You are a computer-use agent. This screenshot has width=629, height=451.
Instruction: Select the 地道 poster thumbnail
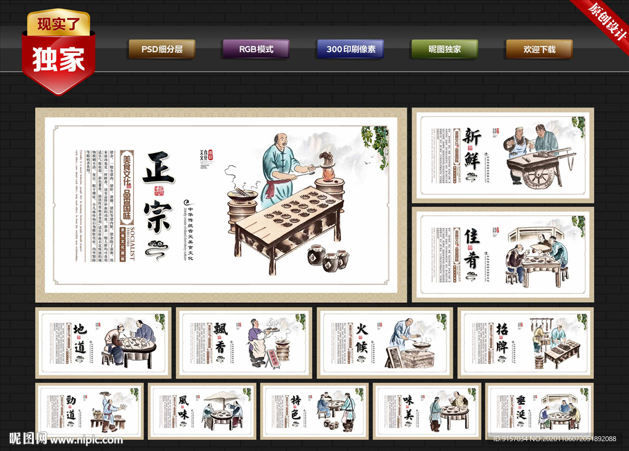pyautogui.click(x=103, y=343)
